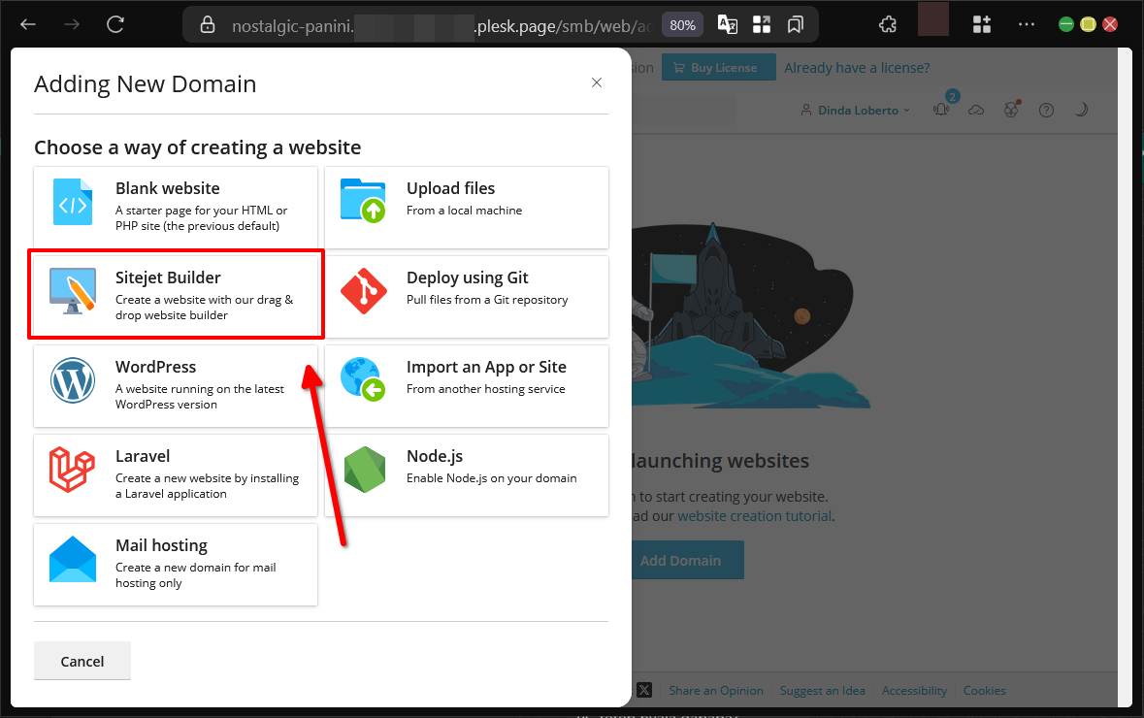Select the Mail hosting envelope icon

tap(73, 559)
